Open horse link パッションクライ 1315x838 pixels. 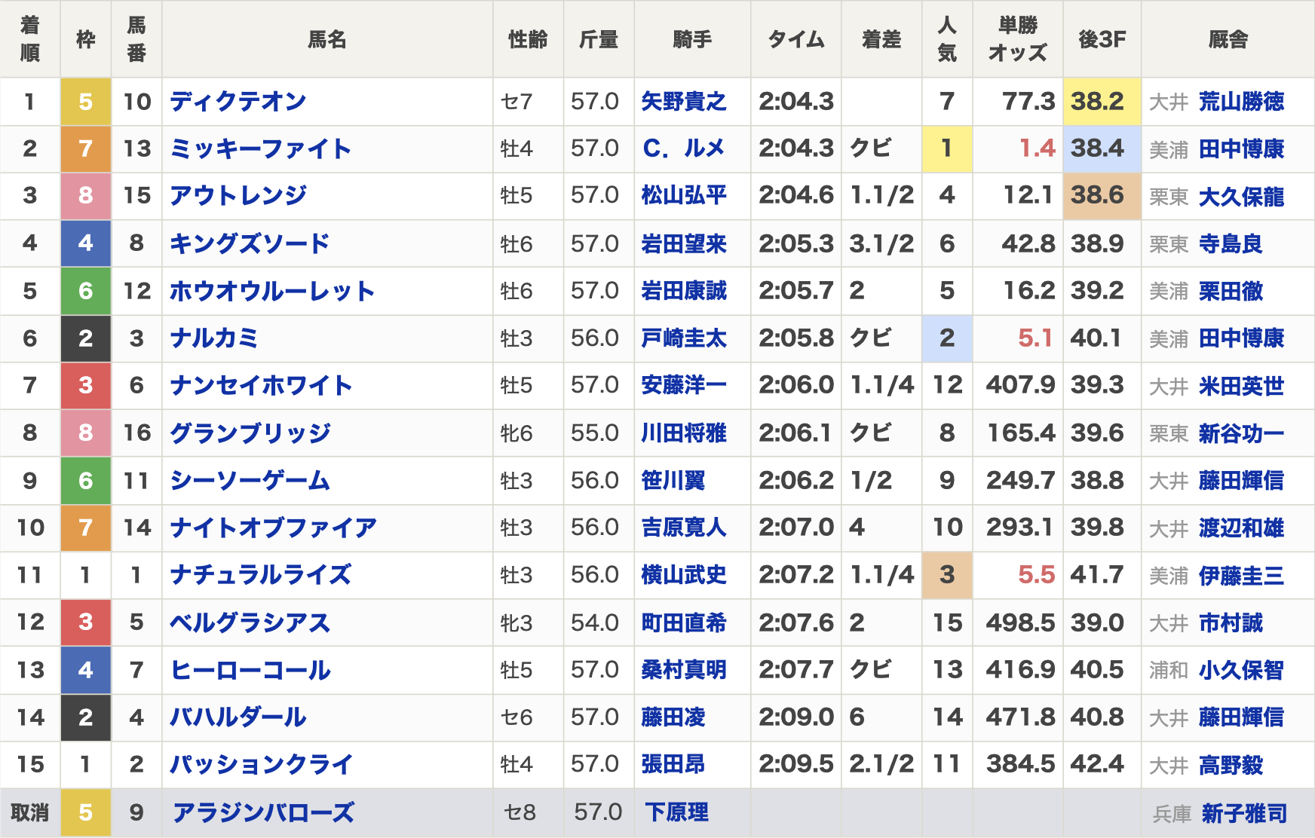point(261,765)
